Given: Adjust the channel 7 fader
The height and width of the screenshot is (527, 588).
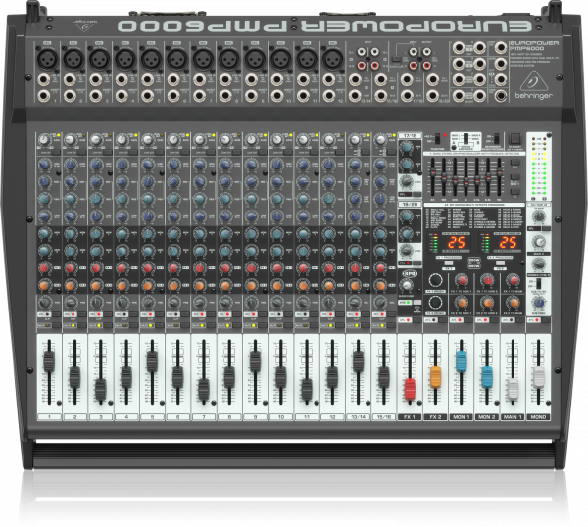Looking at the screenshot, I should pos(203,390).
